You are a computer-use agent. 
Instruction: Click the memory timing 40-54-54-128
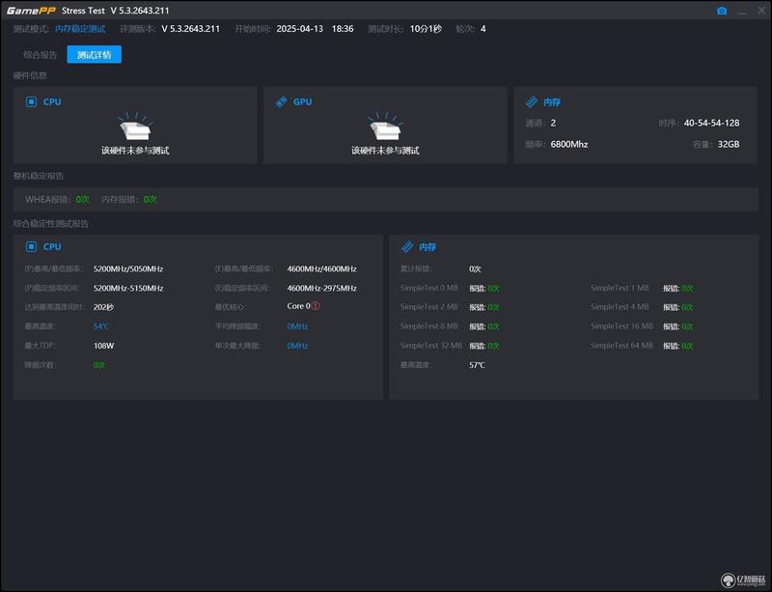(711, 123)
